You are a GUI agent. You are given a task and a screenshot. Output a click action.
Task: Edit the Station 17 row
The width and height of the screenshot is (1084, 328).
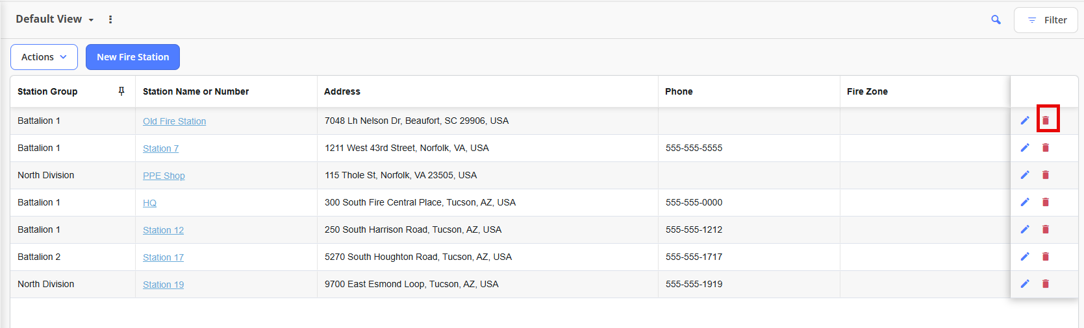tap(1025, 257)
